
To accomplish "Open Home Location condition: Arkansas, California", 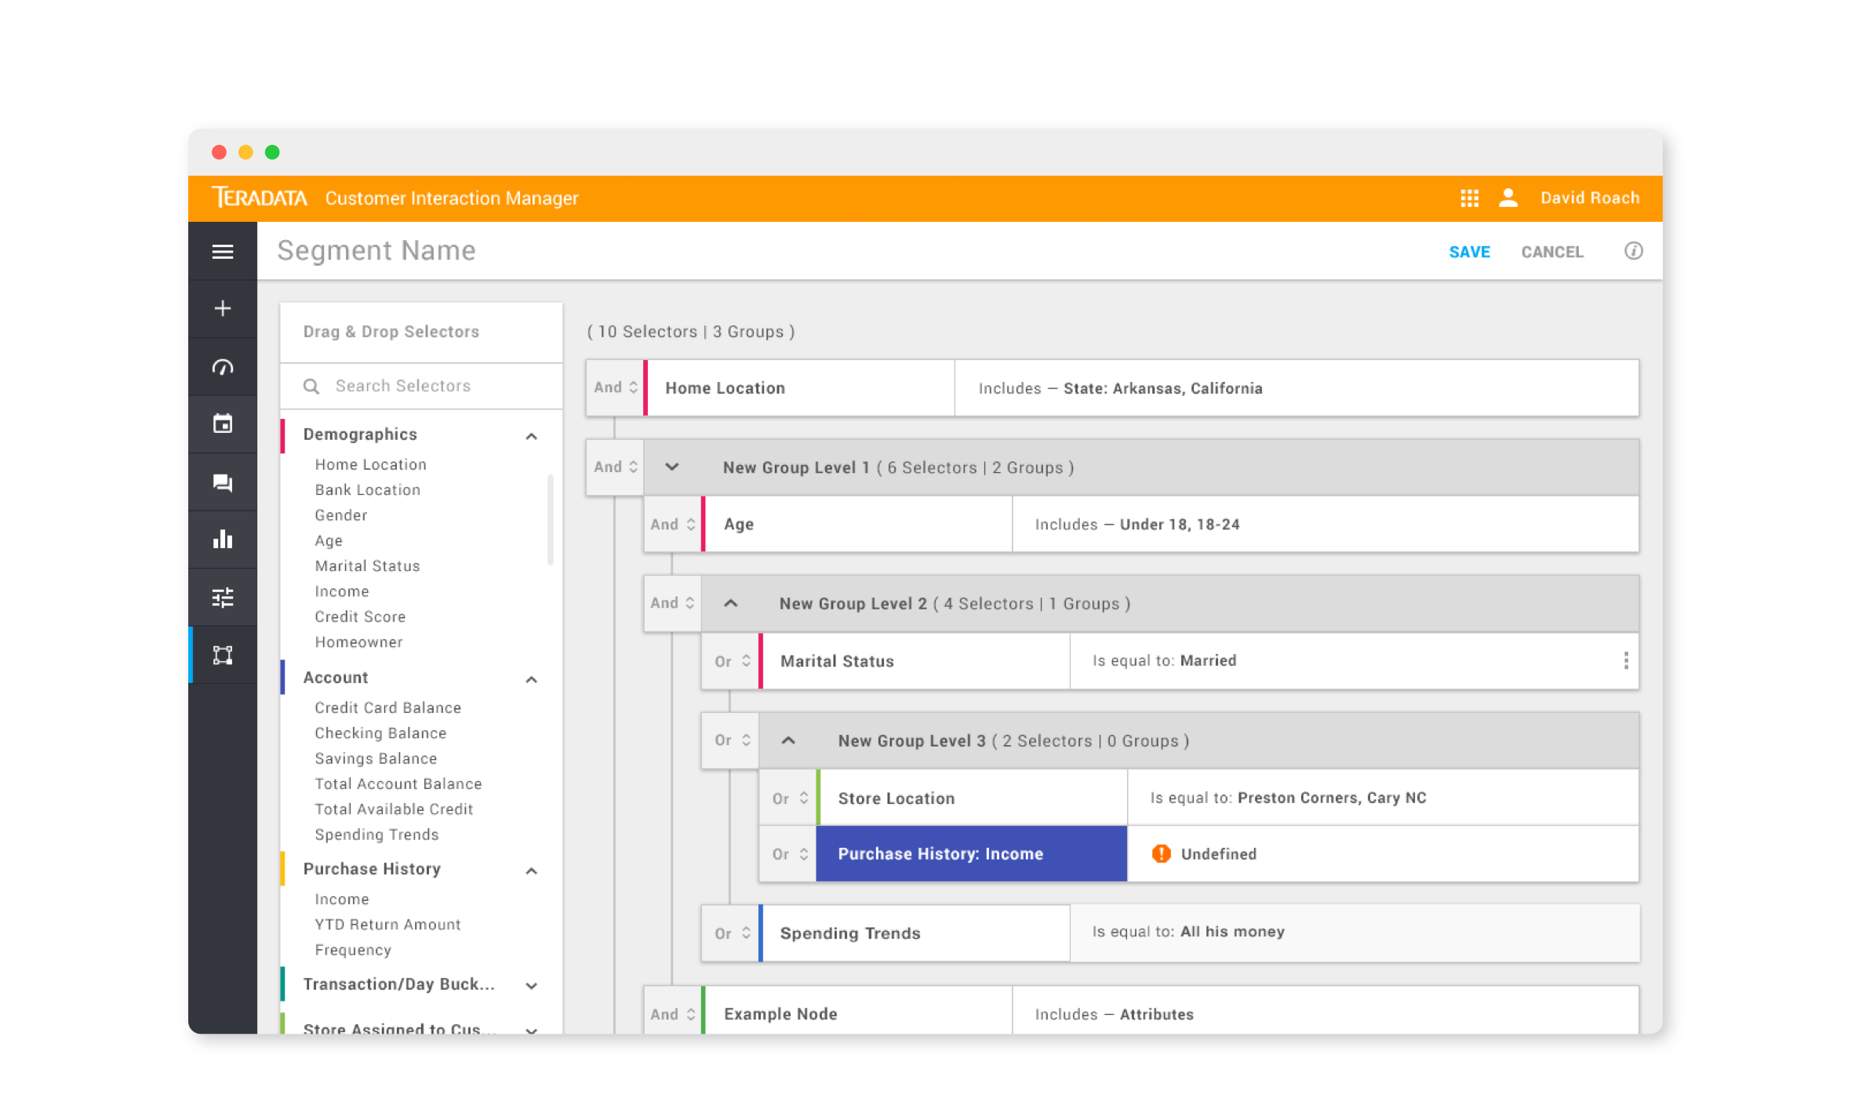I will click(1296, 387).
